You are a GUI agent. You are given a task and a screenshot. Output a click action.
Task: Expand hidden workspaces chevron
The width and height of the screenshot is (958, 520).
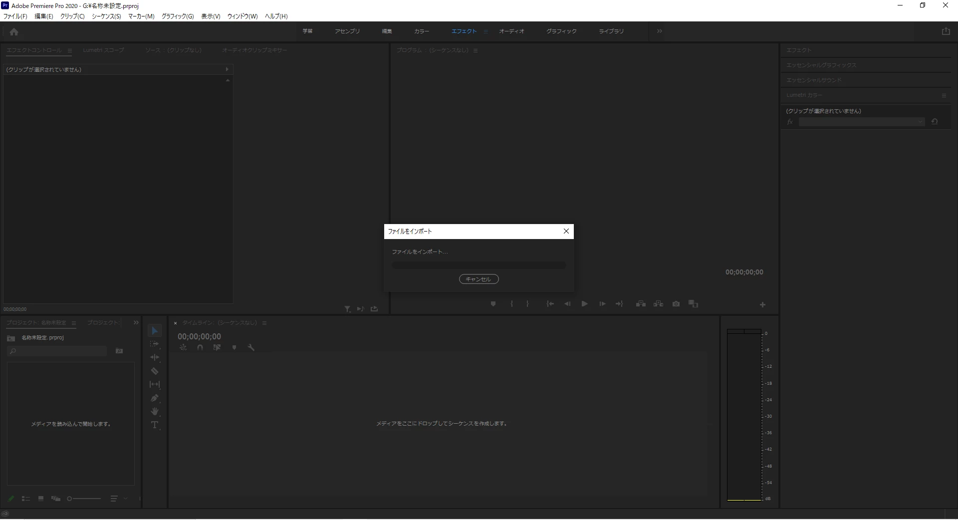(x=660, y=31)
